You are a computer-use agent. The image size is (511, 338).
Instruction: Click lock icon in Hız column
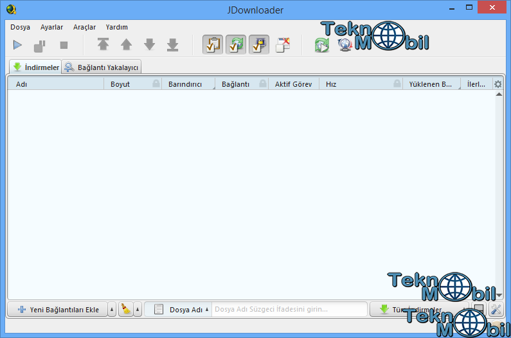pyautogui.click(x=397, y=84)
